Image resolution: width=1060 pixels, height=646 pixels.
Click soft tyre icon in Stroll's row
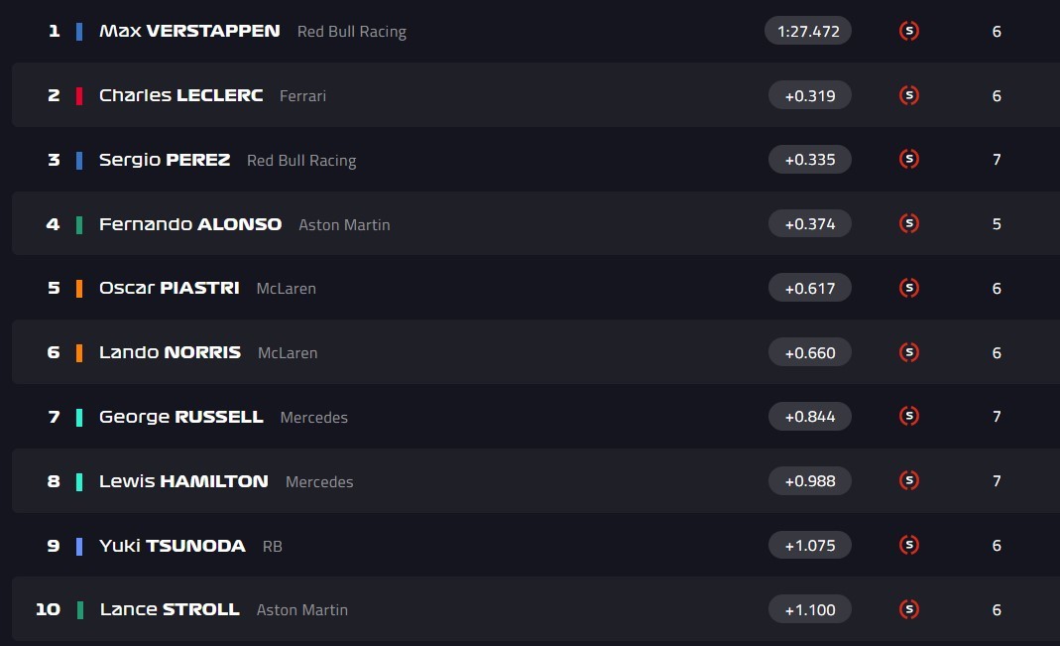[x=908, y=609]
